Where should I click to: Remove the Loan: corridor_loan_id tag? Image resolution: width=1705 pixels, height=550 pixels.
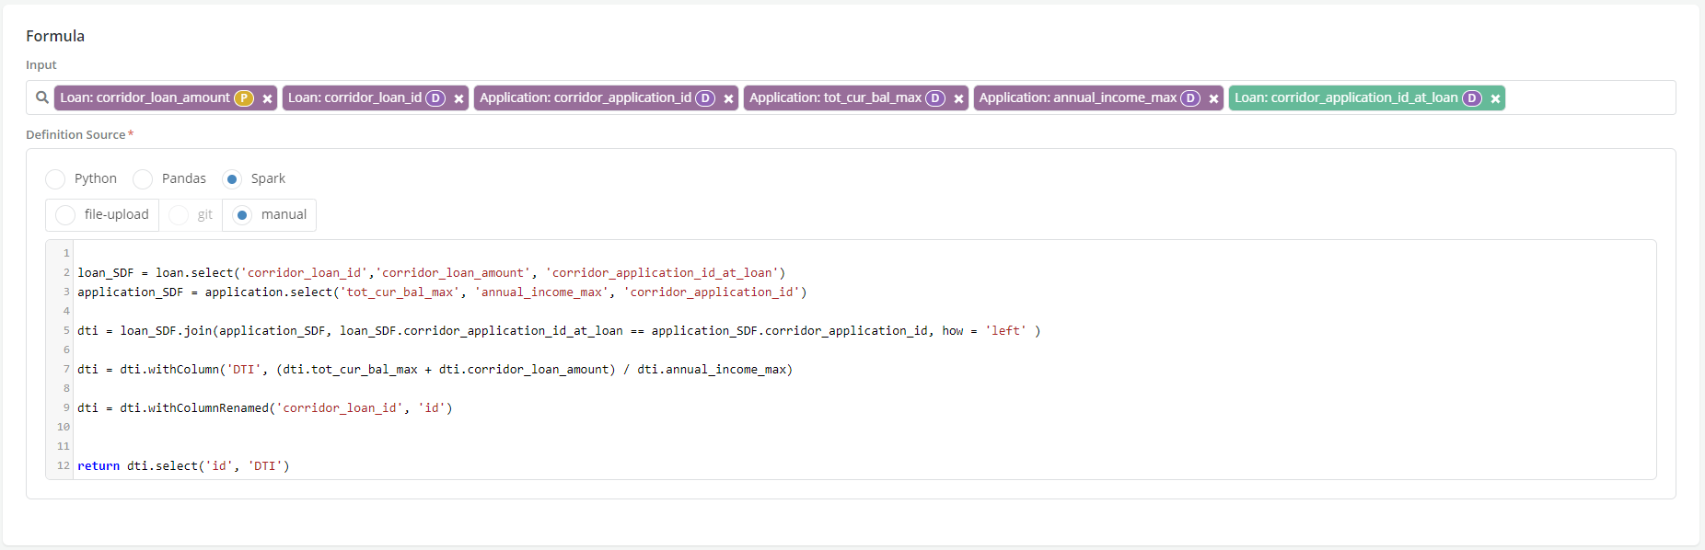pos(458,98)
